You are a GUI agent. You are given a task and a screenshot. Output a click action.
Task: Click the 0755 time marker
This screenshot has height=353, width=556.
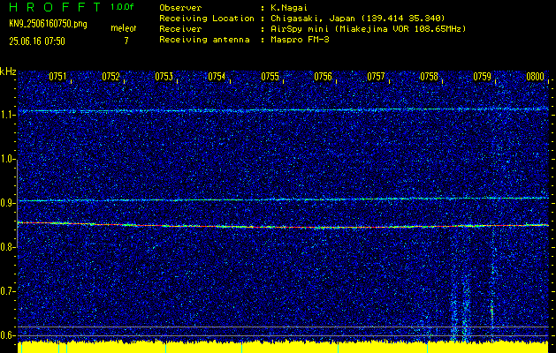[270, 77]
